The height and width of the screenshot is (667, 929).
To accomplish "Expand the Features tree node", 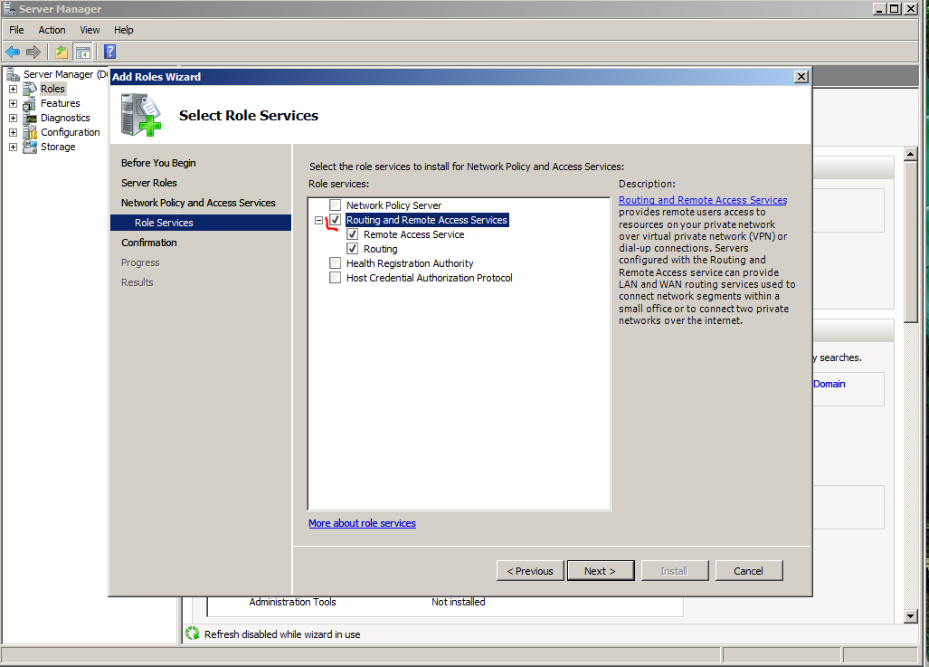I will point(13,103).
